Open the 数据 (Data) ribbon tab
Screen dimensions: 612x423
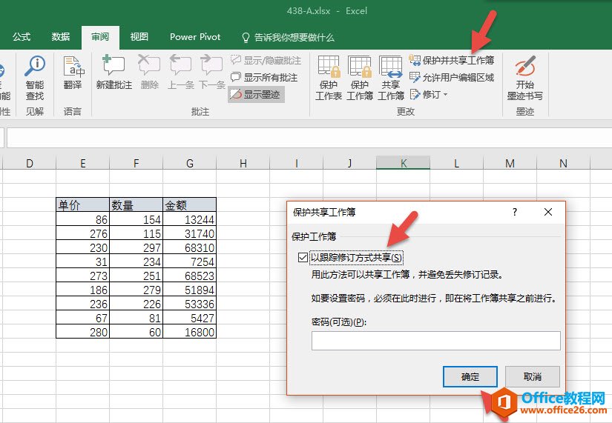pyautogui.click(x=61, y=37)
